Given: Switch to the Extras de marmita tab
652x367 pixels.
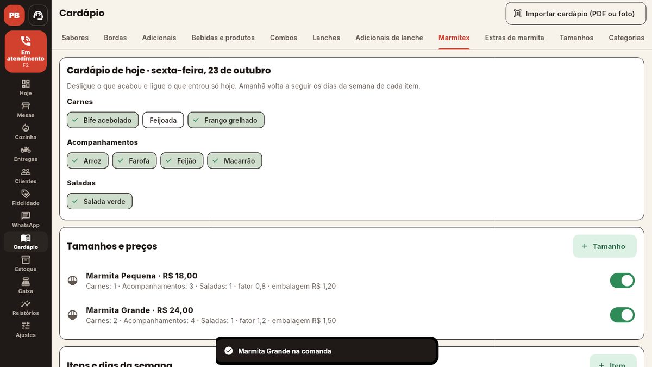Looking at the screenshot, I should (515, 38).
